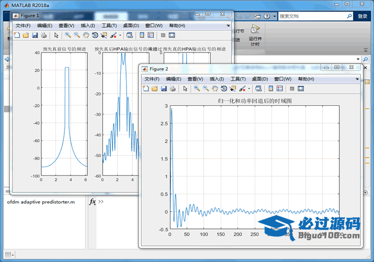The height and width of the screenshot is (262, 374).
Task: Dock Figure 2 using menu bar arrow
Action: 357,79
